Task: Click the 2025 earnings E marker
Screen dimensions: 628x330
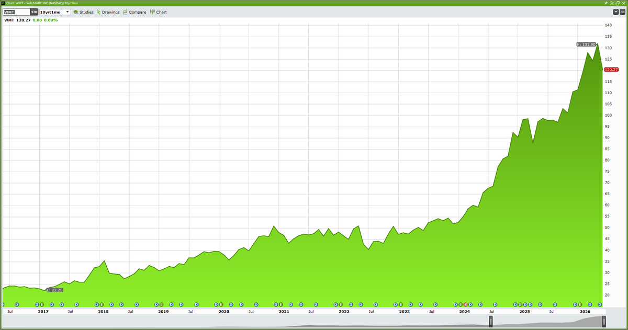Action: coord(520,304)
